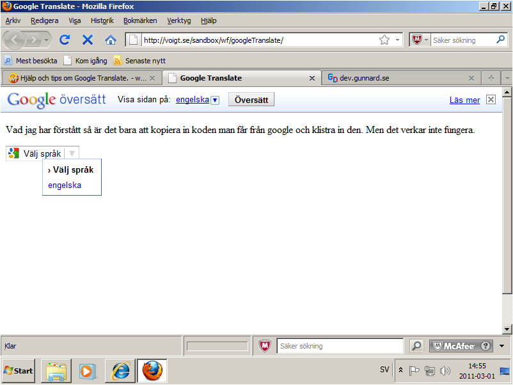Image resolution: width=513 pixels, height=385 pixels.
Task: Open the Hjälp menu
Action: pyautogui.click(x=209, y=20)
